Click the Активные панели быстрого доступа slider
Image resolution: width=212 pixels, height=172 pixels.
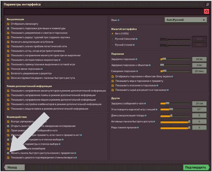point(175,122)
